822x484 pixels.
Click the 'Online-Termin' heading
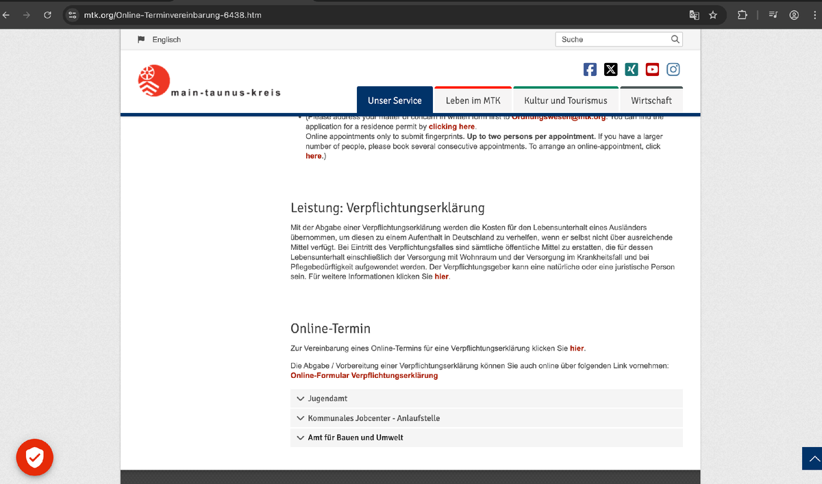pyautogui.click(x=330, y=329)
